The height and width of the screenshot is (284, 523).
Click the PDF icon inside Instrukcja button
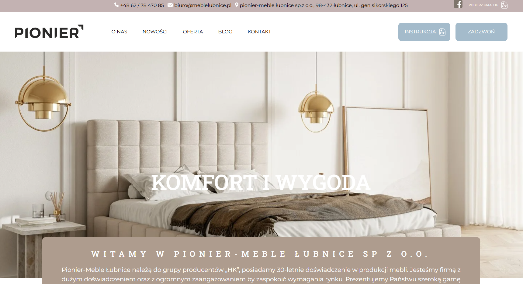click(x=442, y=32)
